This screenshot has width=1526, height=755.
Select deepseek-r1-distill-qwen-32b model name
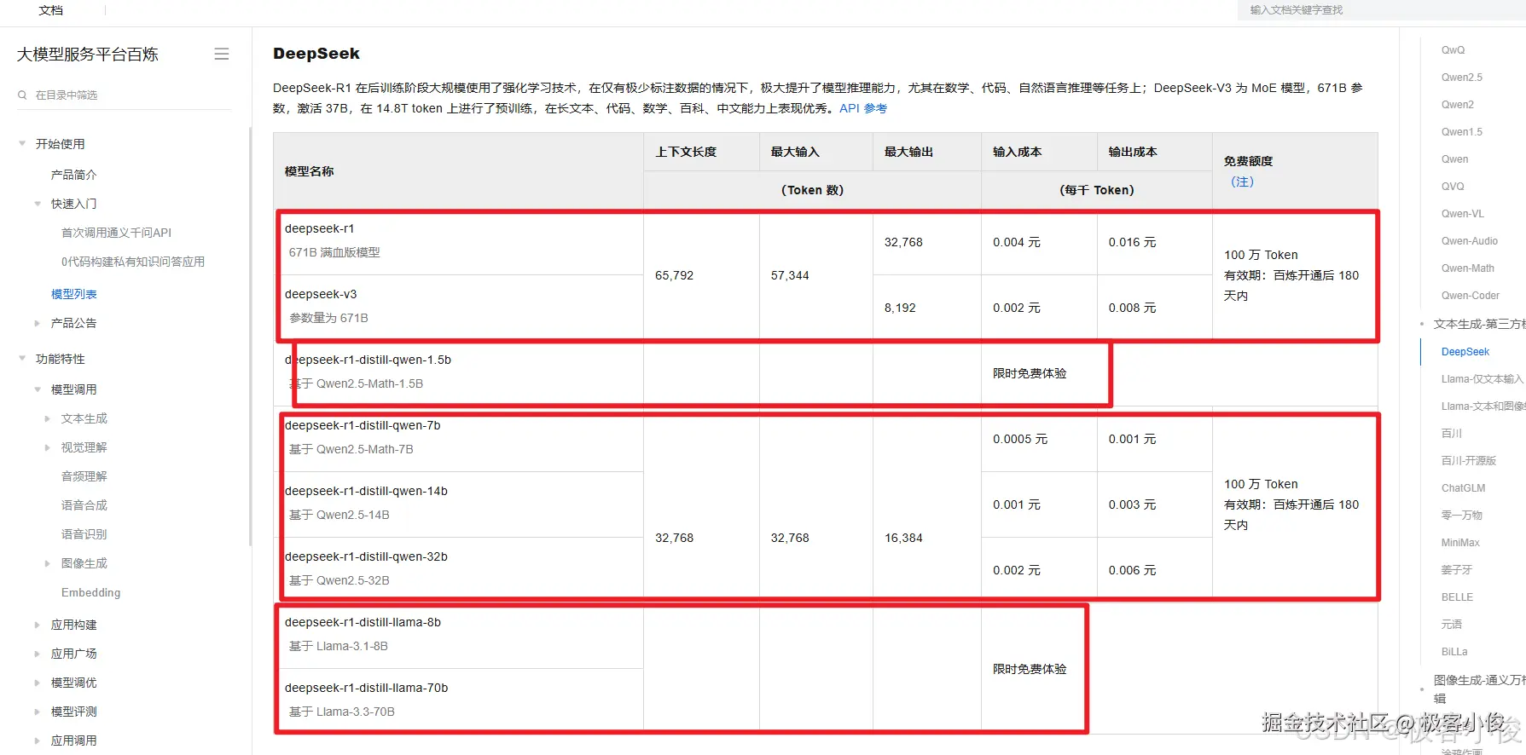[366, 556]
